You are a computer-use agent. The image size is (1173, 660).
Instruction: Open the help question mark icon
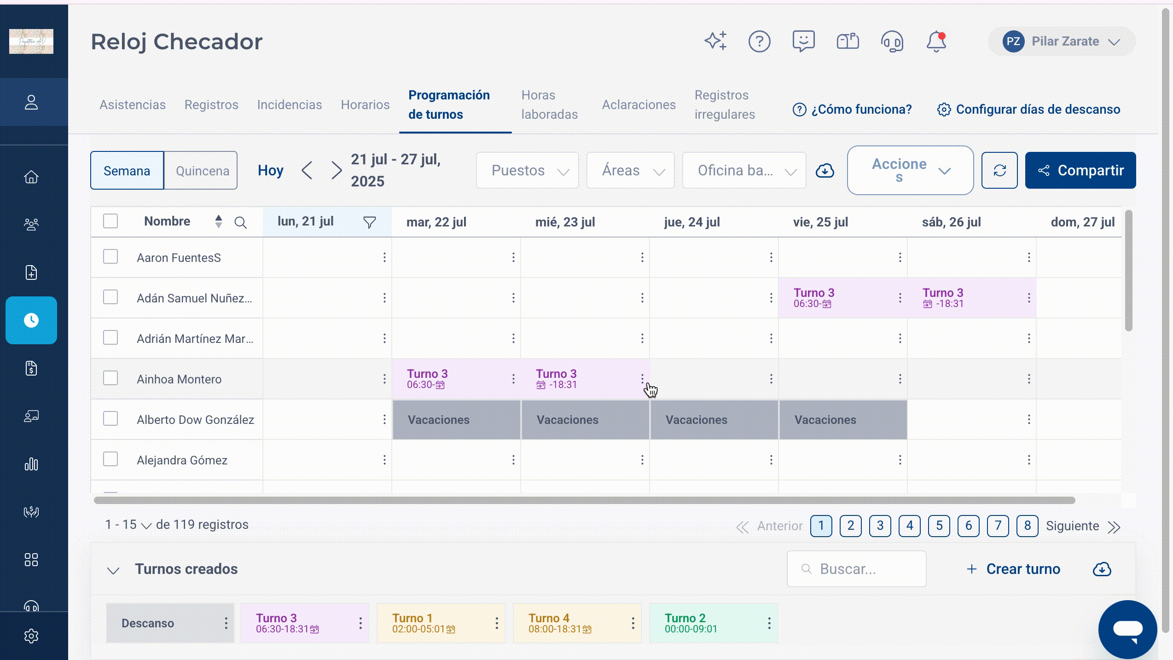759,41
